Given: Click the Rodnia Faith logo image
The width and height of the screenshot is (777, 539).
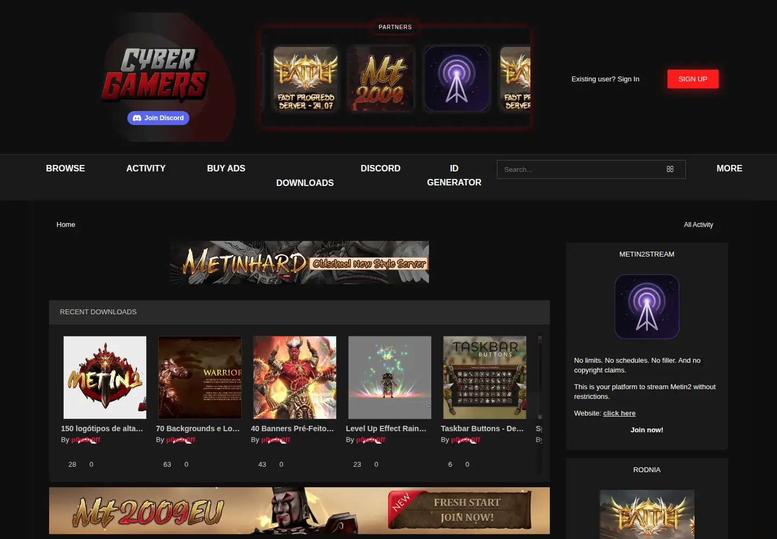Looking at the screenshot, I should click(647, 514).
